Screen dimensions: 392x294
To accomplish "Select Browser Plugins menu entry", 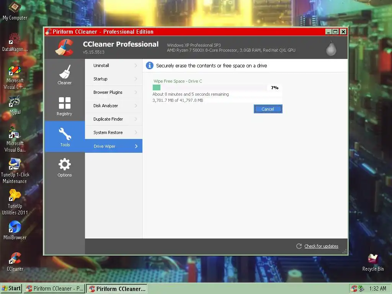I will coord(114,92).
